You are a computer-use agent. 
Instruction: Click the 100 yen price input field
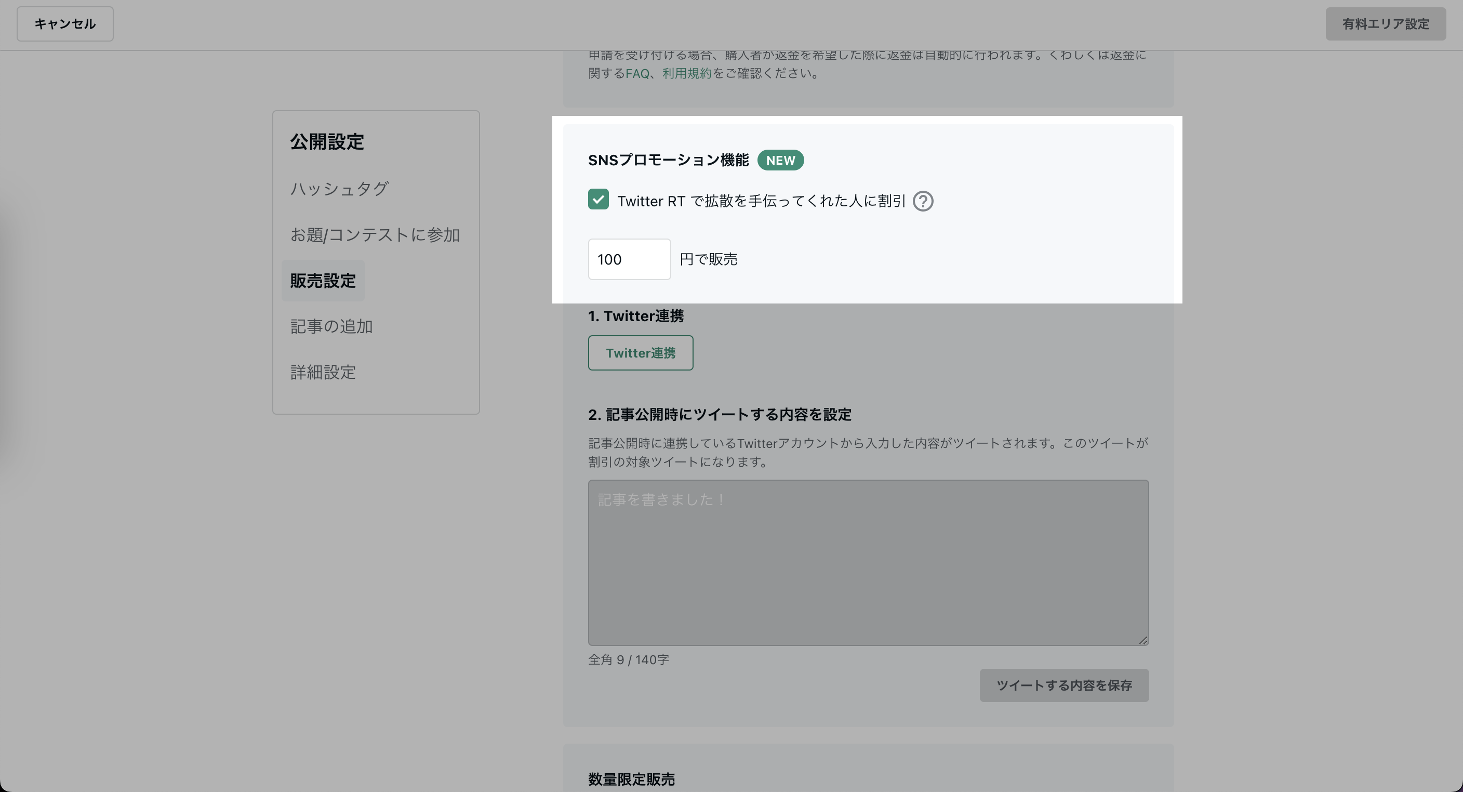pyautogui.click(x=629, y=259)
